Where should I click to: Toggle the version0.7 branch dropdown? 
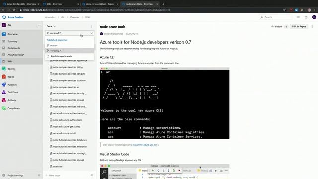70,33
